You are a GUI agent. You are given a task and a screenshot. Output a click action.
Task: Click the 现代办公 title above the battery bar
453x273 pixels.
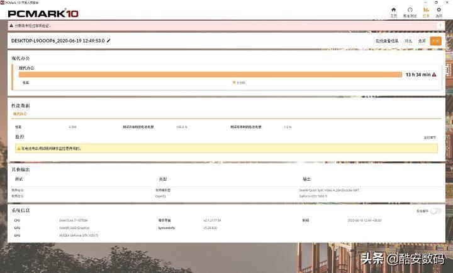26,68
